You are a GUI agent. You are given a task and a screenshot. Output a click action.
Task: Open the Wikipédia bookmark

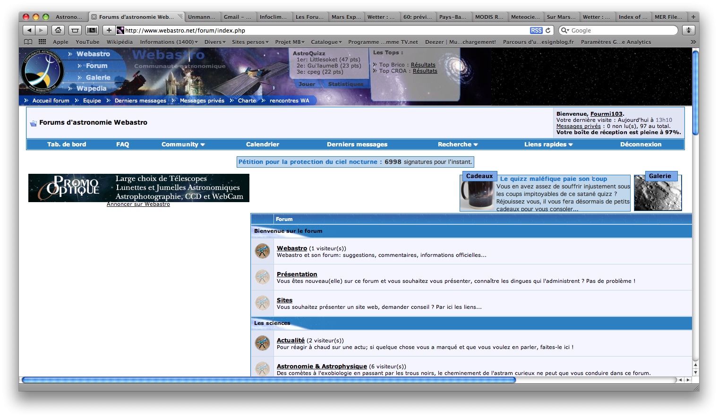(120, 42)
